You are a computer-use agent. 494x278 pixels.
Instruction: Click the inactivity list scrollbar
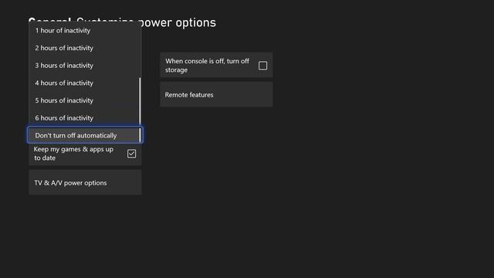click(140, 110)
